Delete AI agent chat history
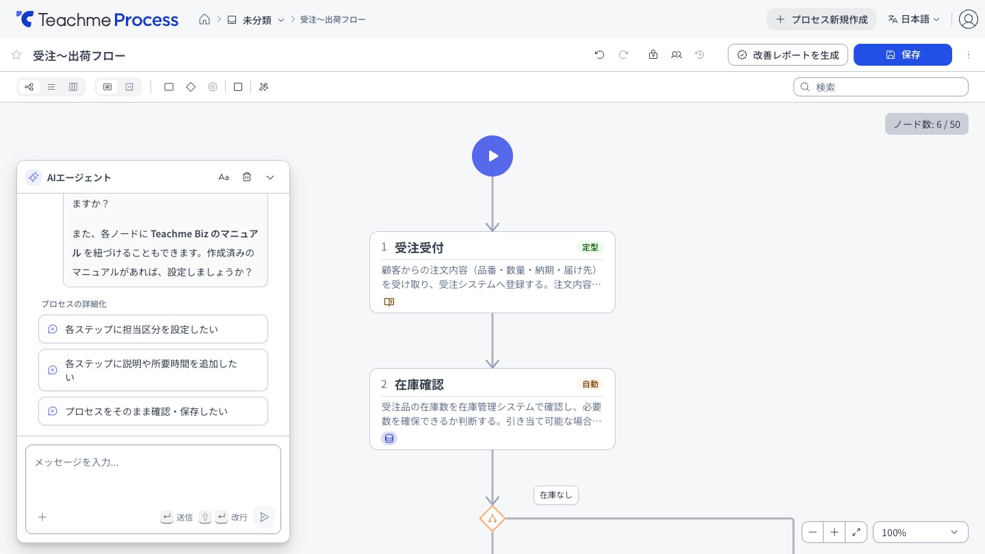The width and height of the screenshot is (985, 554). (x=247, y=177)
